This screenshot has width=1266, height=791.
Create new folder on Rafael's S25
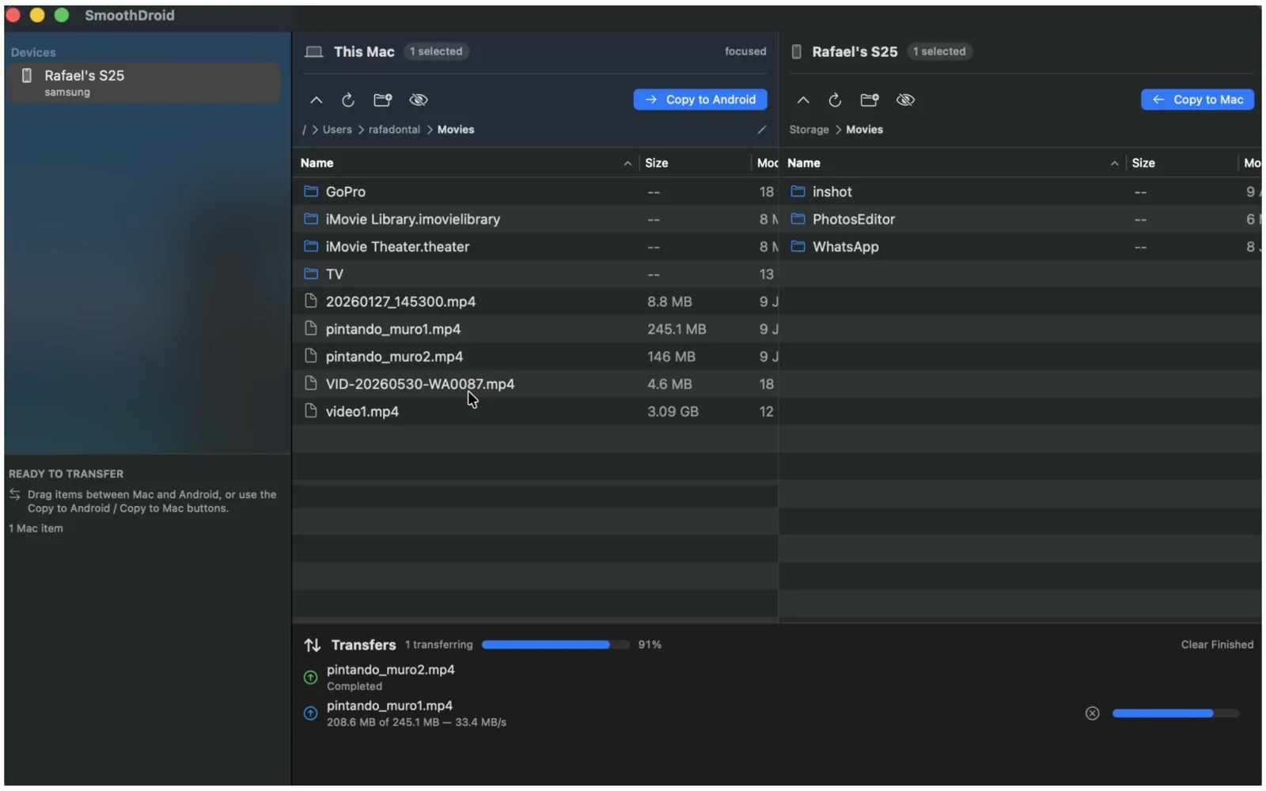pos(870,100)
